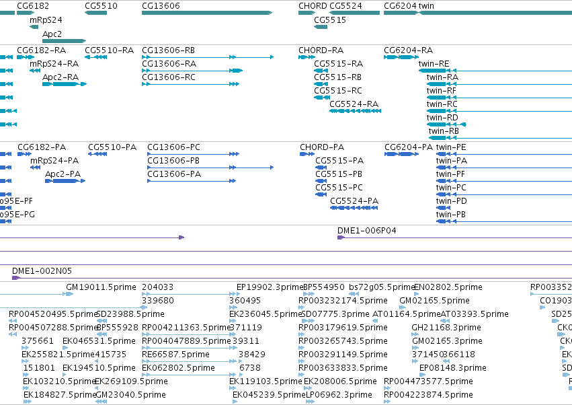
Task: Click the o95E-PG protein label
Action: click(x=17, y=215)
